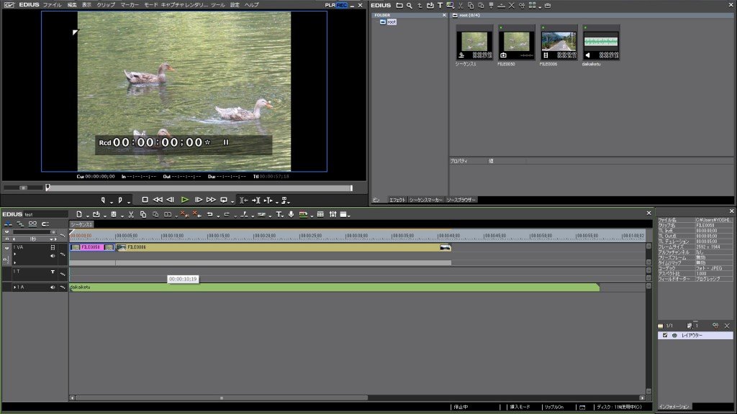Step to the next frame
This screenshot has width=737, height=414.
[x=199, y=200]
